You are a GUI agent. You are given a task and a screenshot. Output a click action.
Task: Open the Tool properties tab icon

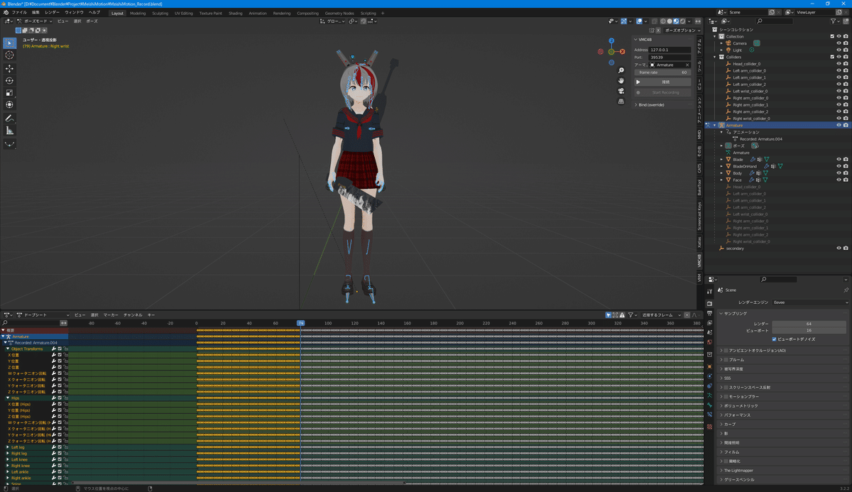[x=709, y=290]
